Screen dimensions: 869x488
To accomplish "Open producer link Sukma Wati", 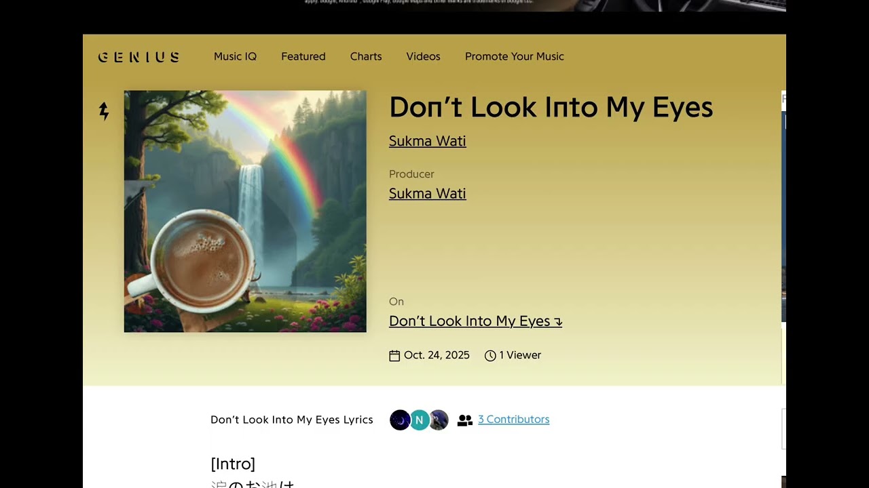I will [427, 193].
